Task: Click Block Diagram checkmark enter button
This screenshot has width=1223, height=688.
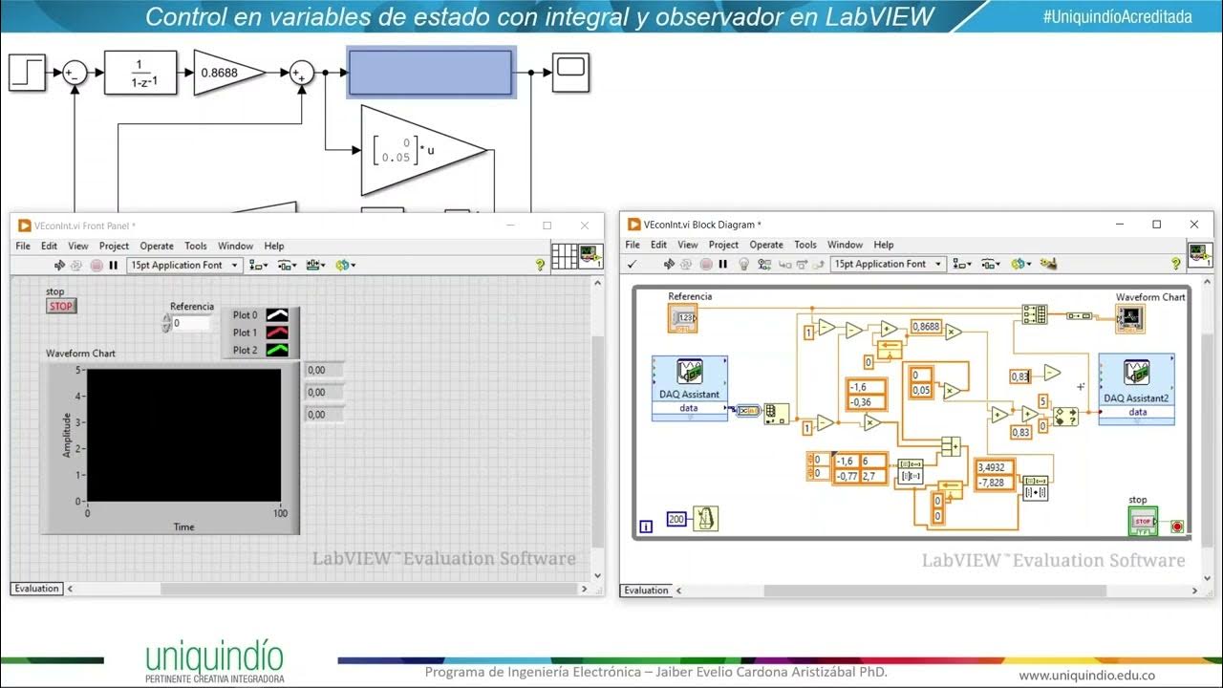Action: 632,264
